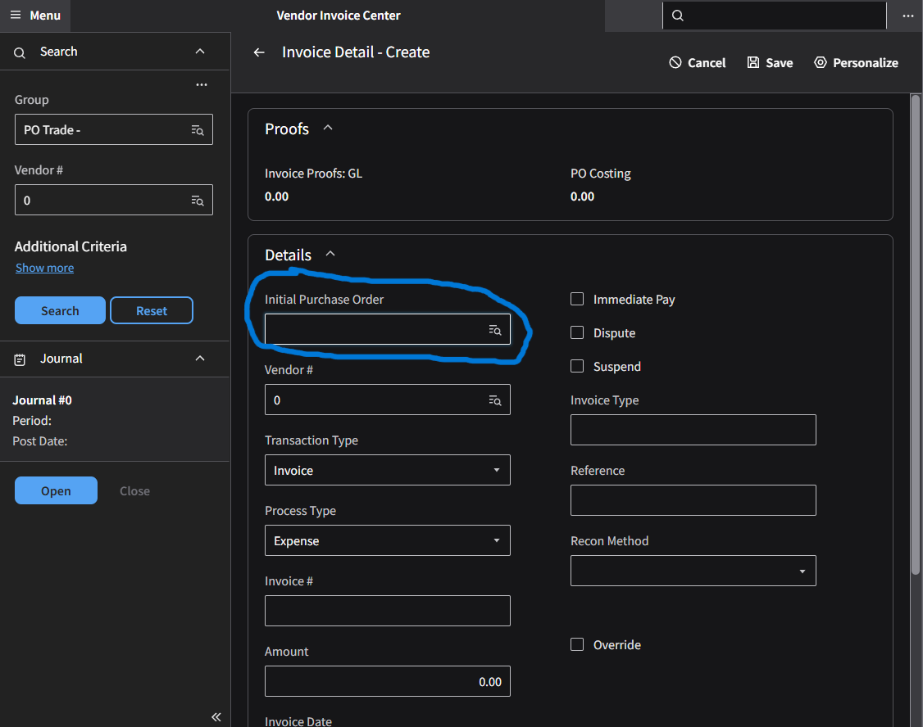Click into the Invoice # input field
Screen dimensions: 923x727
[x=387, y=612]
